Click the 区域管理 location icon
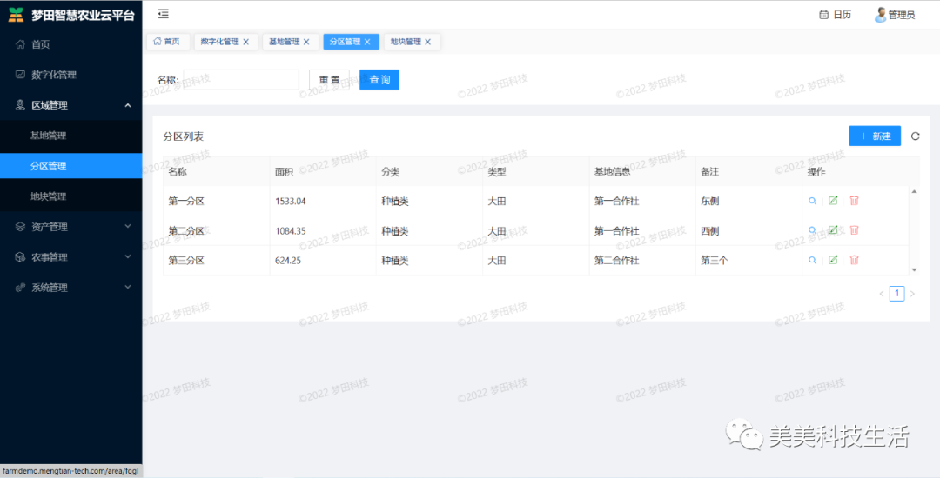This screenshot has width=940, height=478. 20,105
